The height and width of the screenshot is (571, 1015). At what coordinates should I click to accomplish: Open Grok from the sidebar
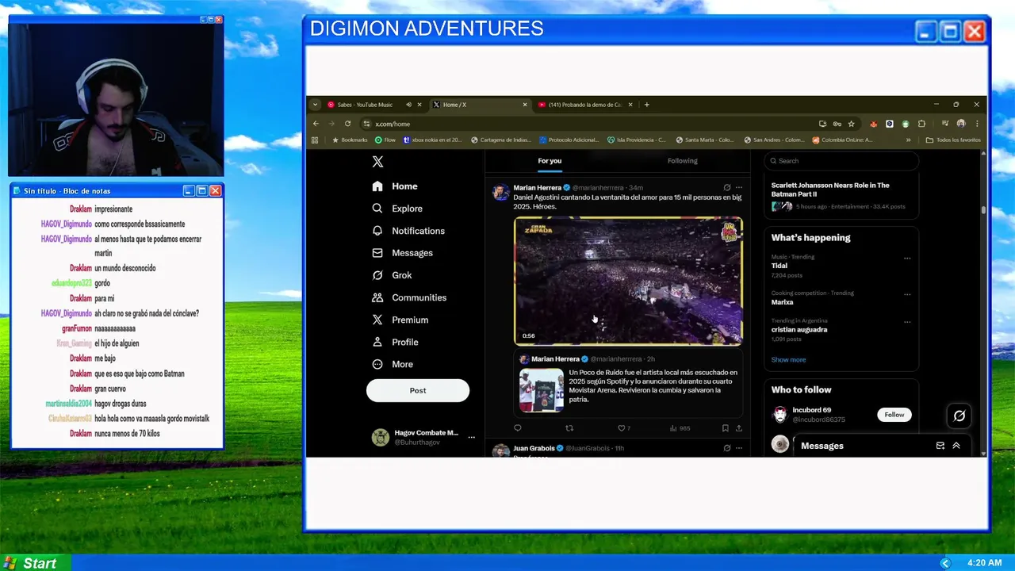(x=391, y=275)
